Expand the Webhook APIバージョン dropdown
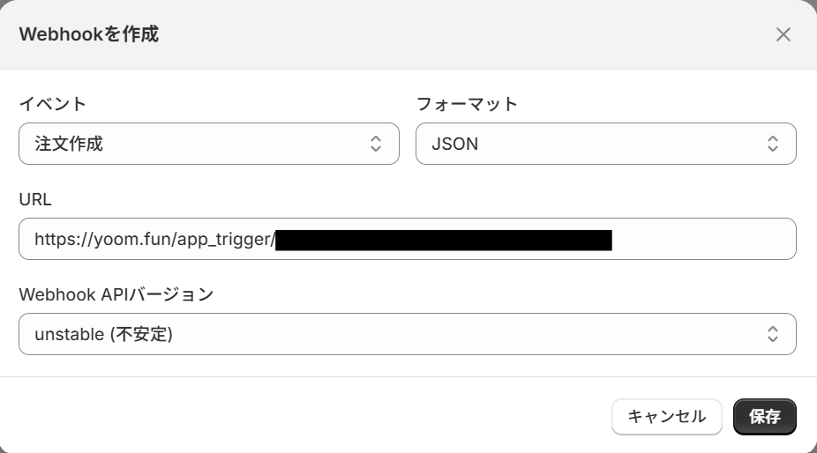The image size is (817, 453). (407, 334)
